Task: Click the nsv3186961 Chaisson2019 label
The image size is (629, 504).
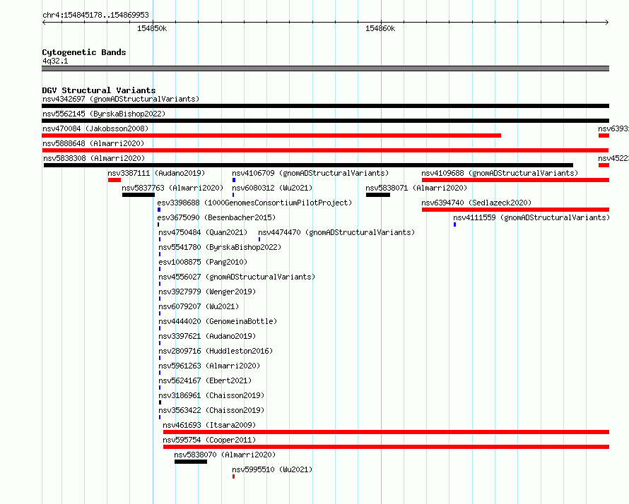Action: pyautogui.click(x=211, y=395)
